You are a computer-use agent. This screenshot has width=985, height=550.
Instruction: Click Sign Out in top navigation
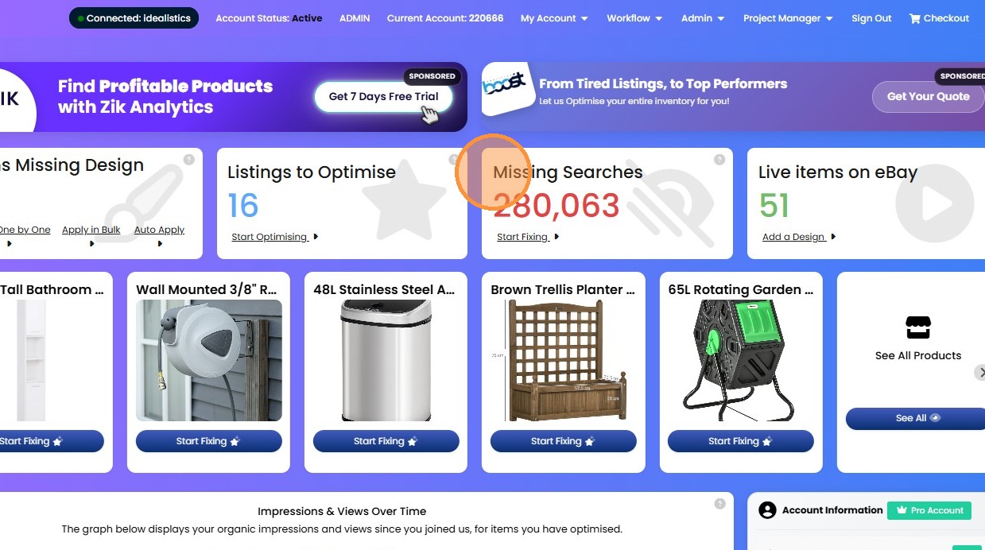tap(871, 18)
